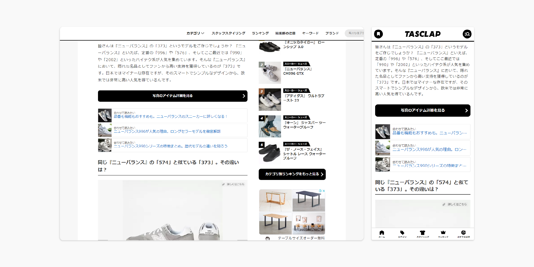534x267 pixels.
Task: Open the search icon in mobile header
Action: click(467, 34)
